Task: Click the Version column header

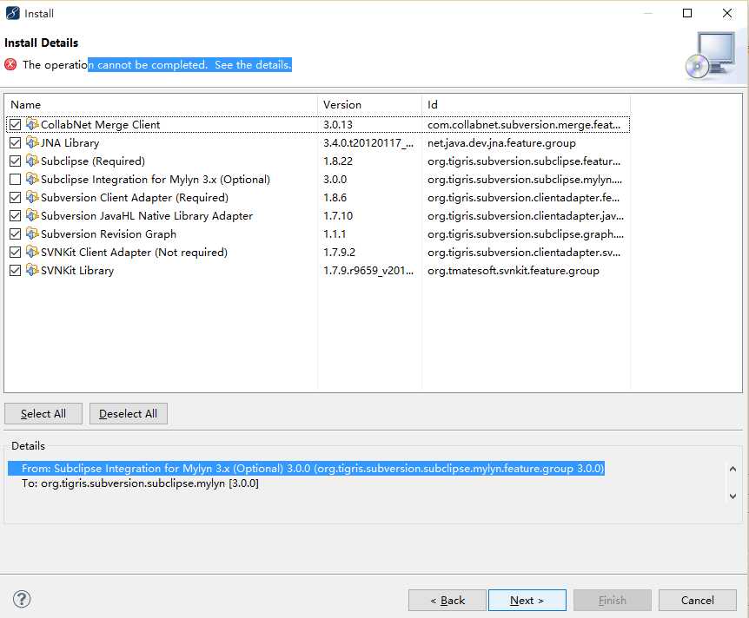Action: 370,104
